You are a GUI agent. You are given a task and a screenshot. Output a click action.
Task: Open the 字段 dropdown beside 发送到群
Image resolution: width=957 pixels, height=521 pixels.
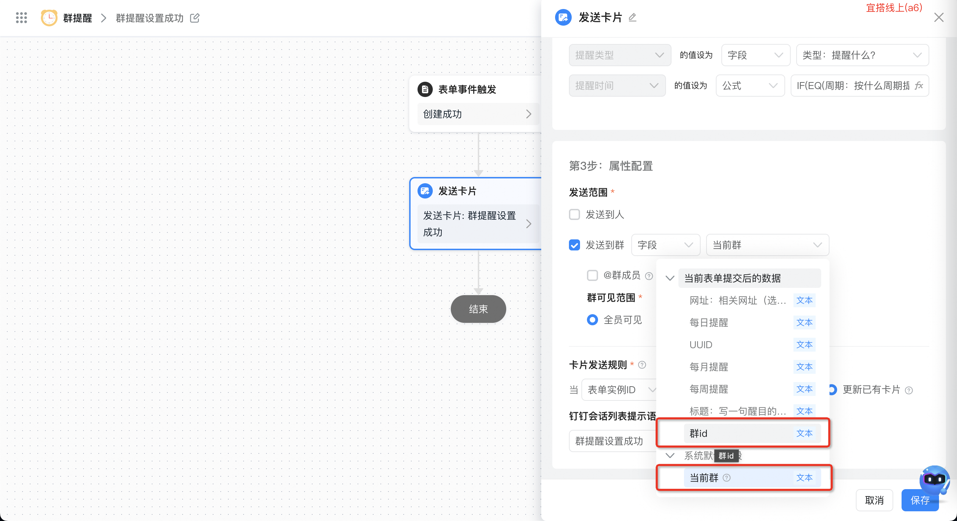click(x=665, y=245)
